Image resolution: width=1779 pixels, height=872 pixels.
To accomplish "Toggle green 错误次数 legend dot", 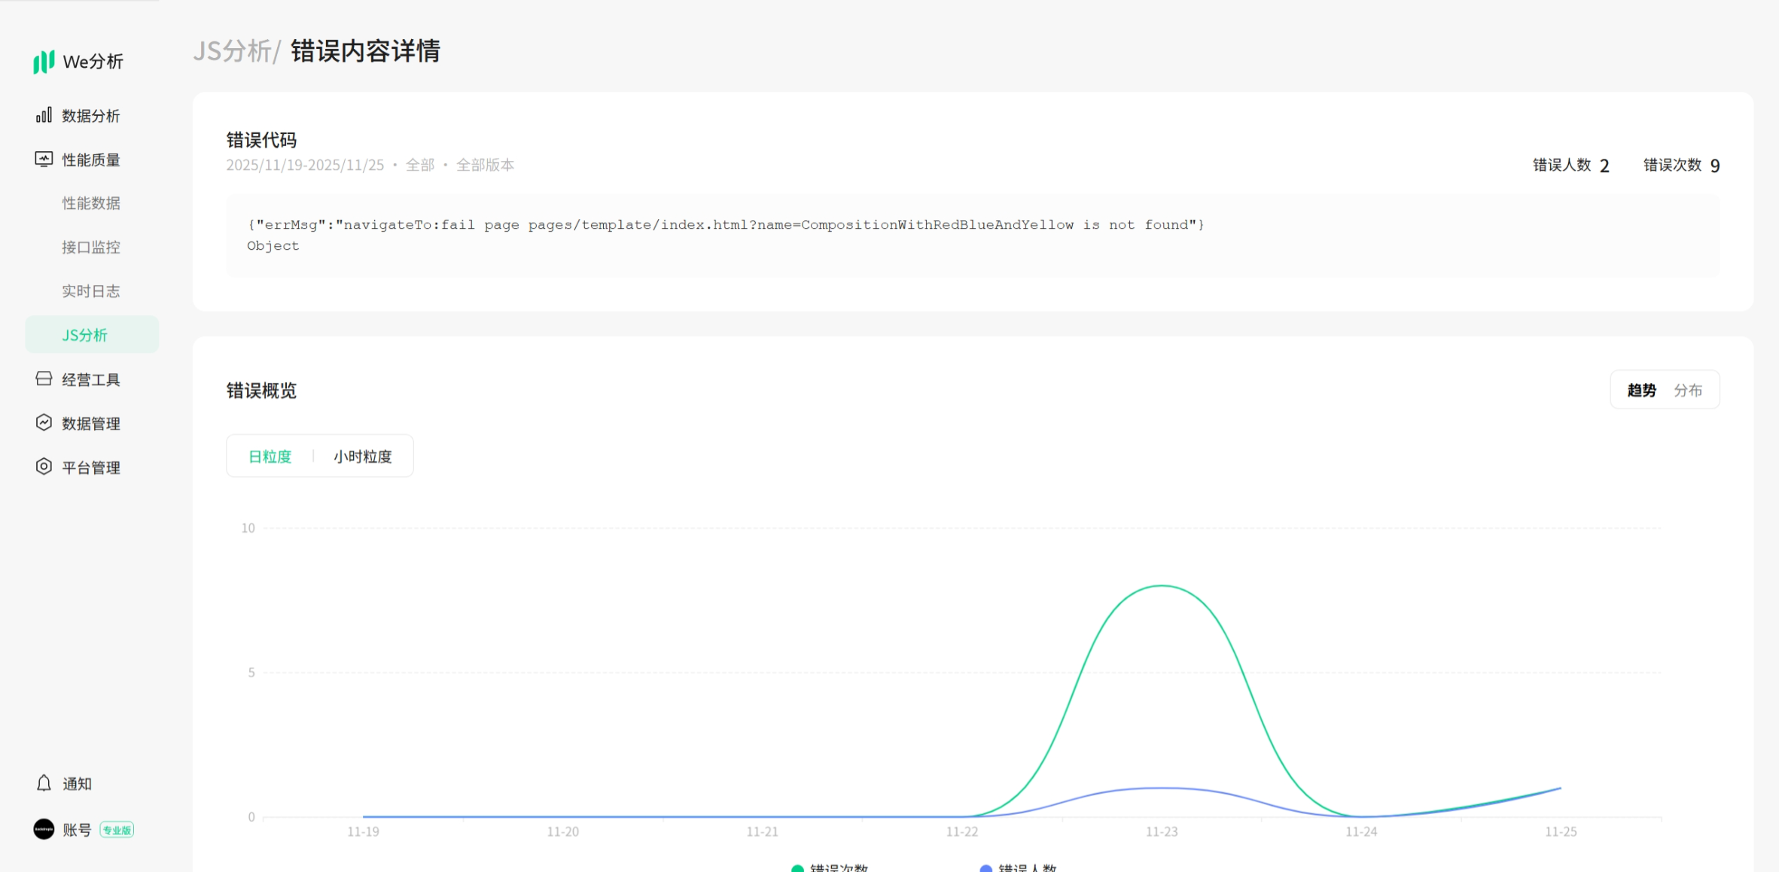I will click(x=797, y=868).
